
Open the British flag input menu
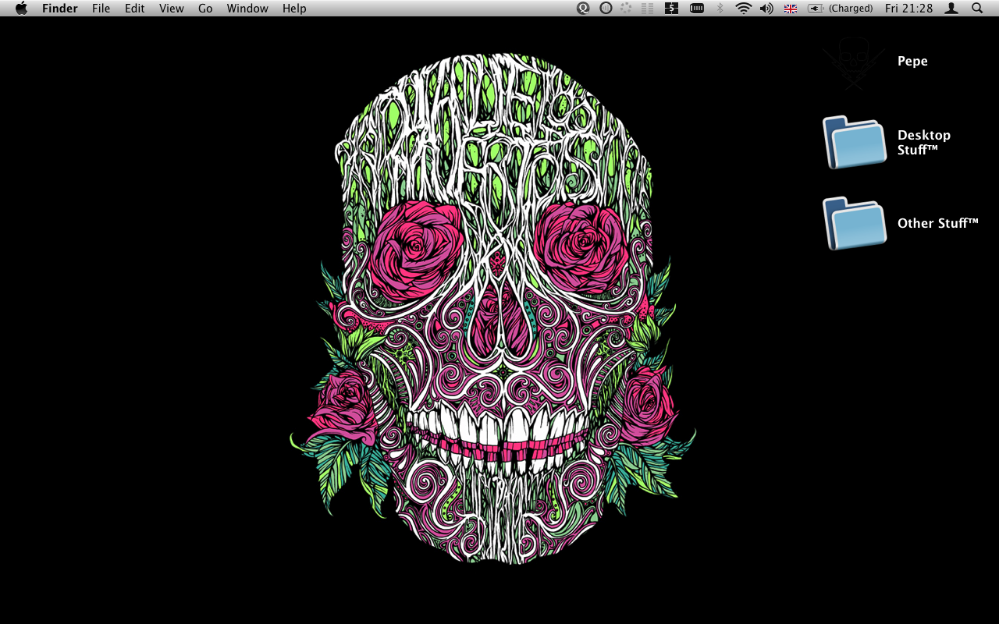point(791,9)
